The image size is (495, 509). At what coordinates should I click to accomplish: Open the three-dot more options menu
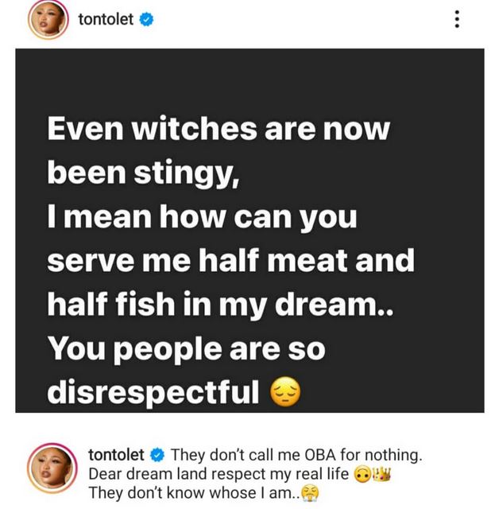(x=457, y=19)
